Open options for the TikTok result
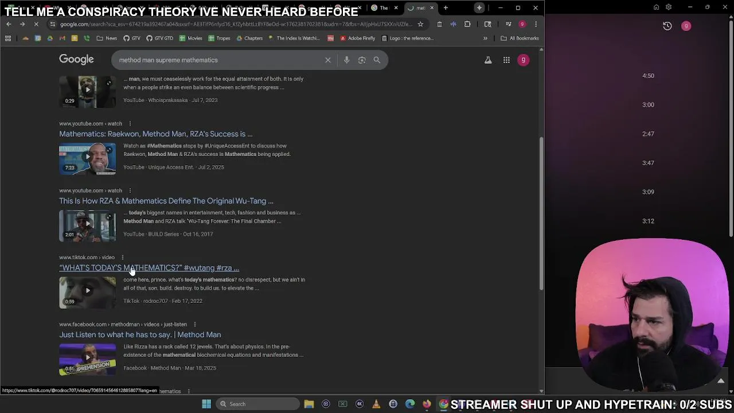This screenshot has width=734, height=413. [122, 258]
